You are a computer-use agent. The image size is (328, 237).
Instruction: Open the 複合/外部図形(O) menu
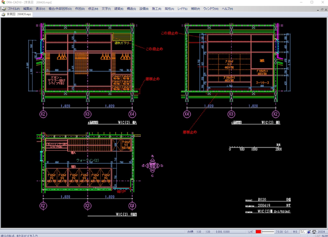click(x=60, y=9)
